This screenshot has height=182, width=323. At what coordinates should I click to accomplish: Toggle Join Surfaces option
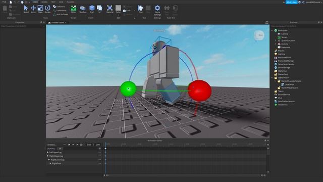(61, 15)
